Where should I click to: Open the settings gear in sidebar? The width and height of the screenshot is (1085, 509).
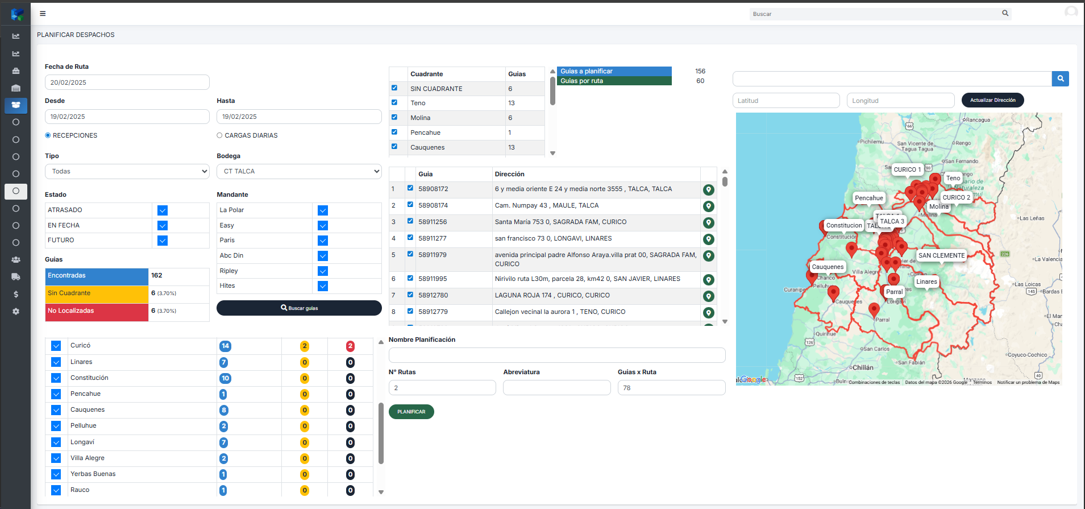(16, 312)
